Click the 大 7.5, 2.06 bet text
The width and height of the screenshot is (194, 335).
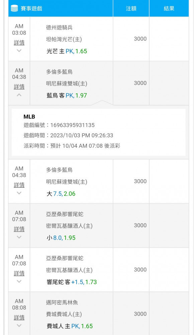61,194
